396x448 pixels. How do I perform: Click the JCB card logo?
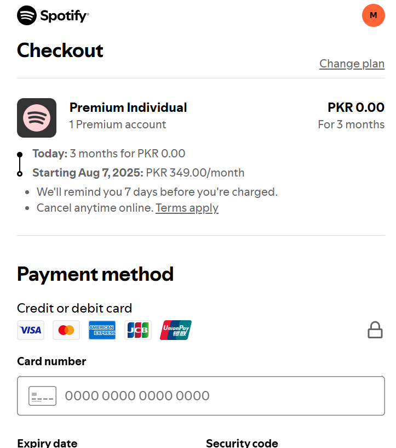point(138,330)
